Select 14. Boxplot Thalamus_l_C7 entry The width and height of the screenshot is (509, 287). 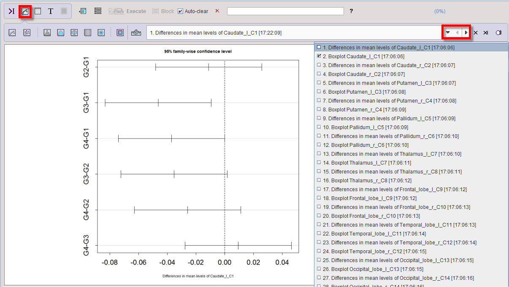tap(412, 163)
